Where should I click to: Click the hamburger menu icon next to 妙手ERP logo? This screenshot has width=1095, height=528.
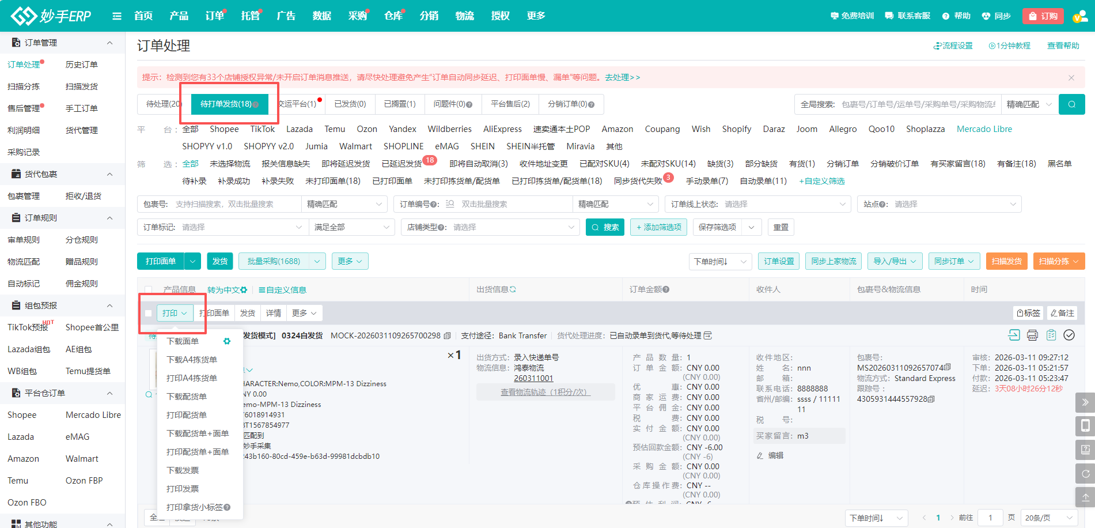pos(117,16)
